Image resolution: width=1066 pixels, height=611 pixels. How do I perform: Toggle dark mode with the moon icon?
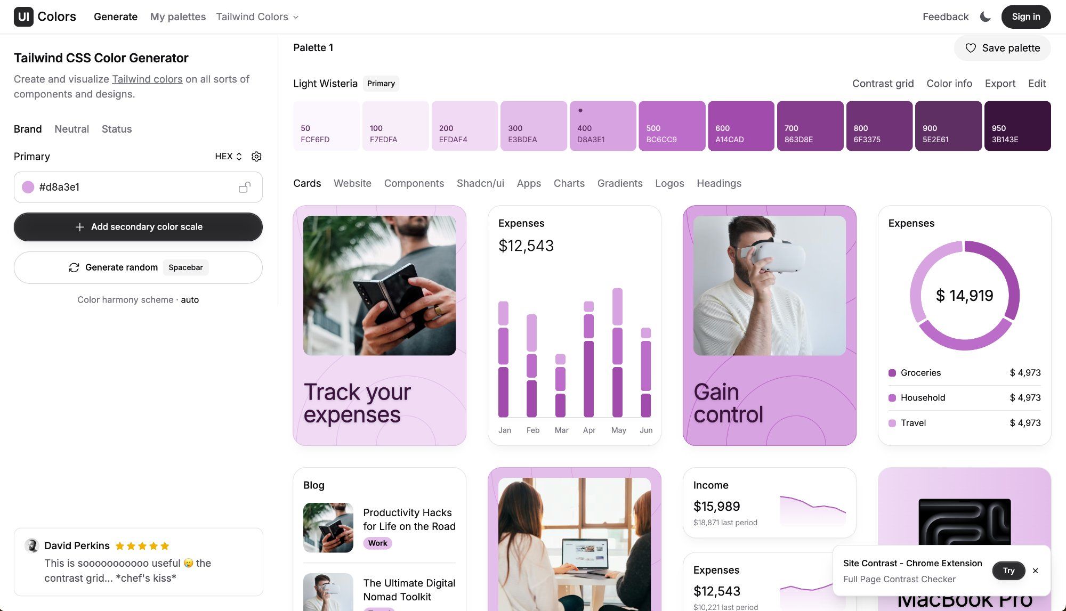(986, 17)
